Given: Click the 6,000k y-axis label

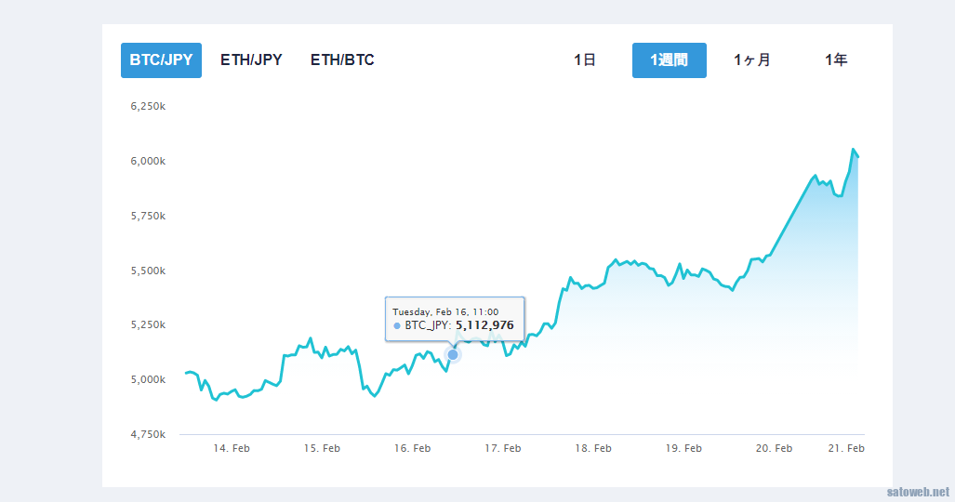Looking at the screenshot, I should [x=148, y=162].
